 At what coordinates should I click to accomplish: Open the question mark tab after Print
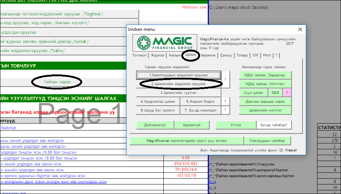tap(276, 55)
